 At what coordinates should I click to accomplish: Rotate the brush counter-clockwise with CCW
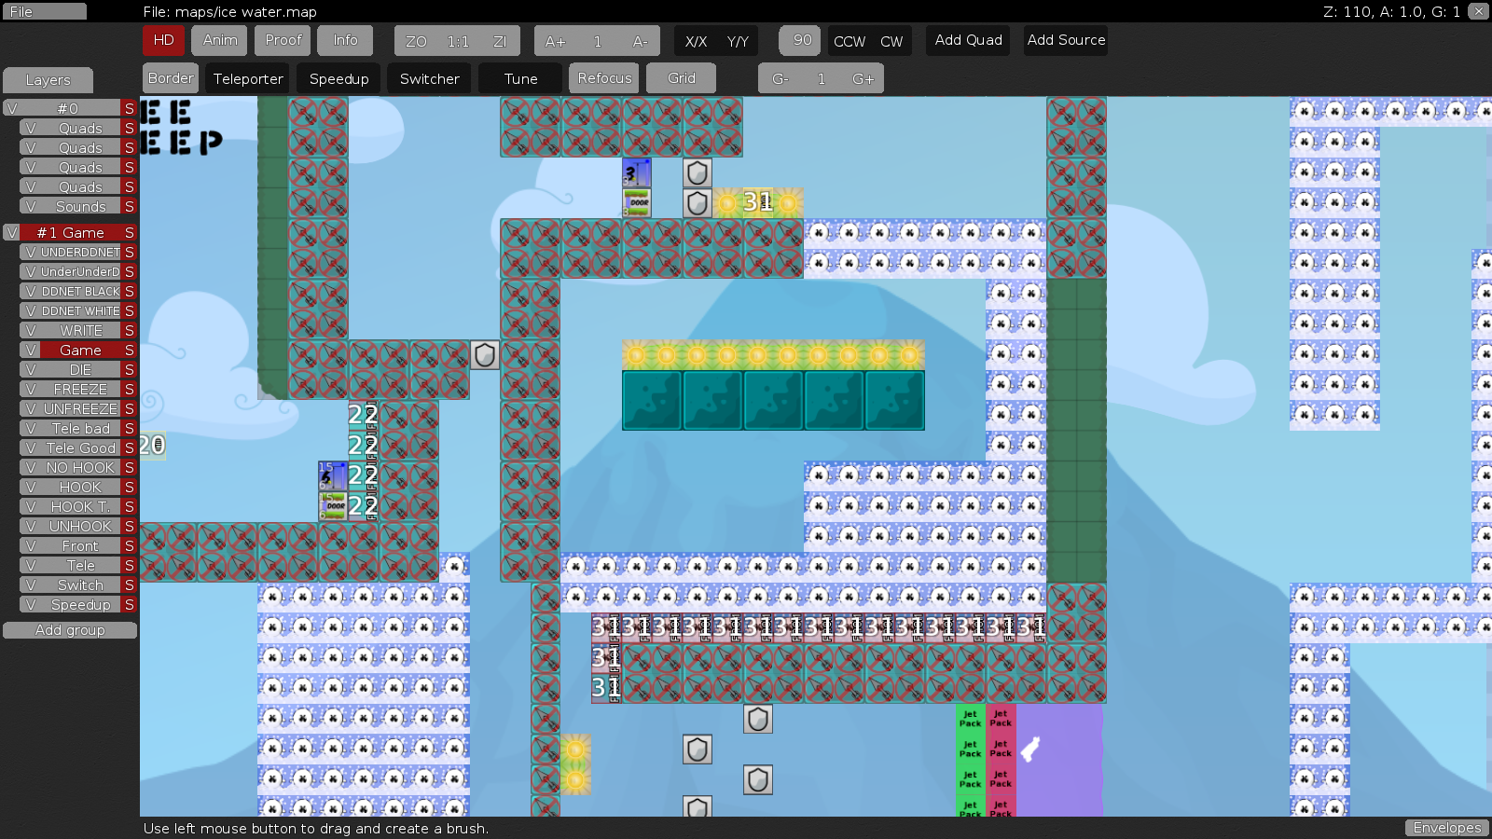(850, 40)
